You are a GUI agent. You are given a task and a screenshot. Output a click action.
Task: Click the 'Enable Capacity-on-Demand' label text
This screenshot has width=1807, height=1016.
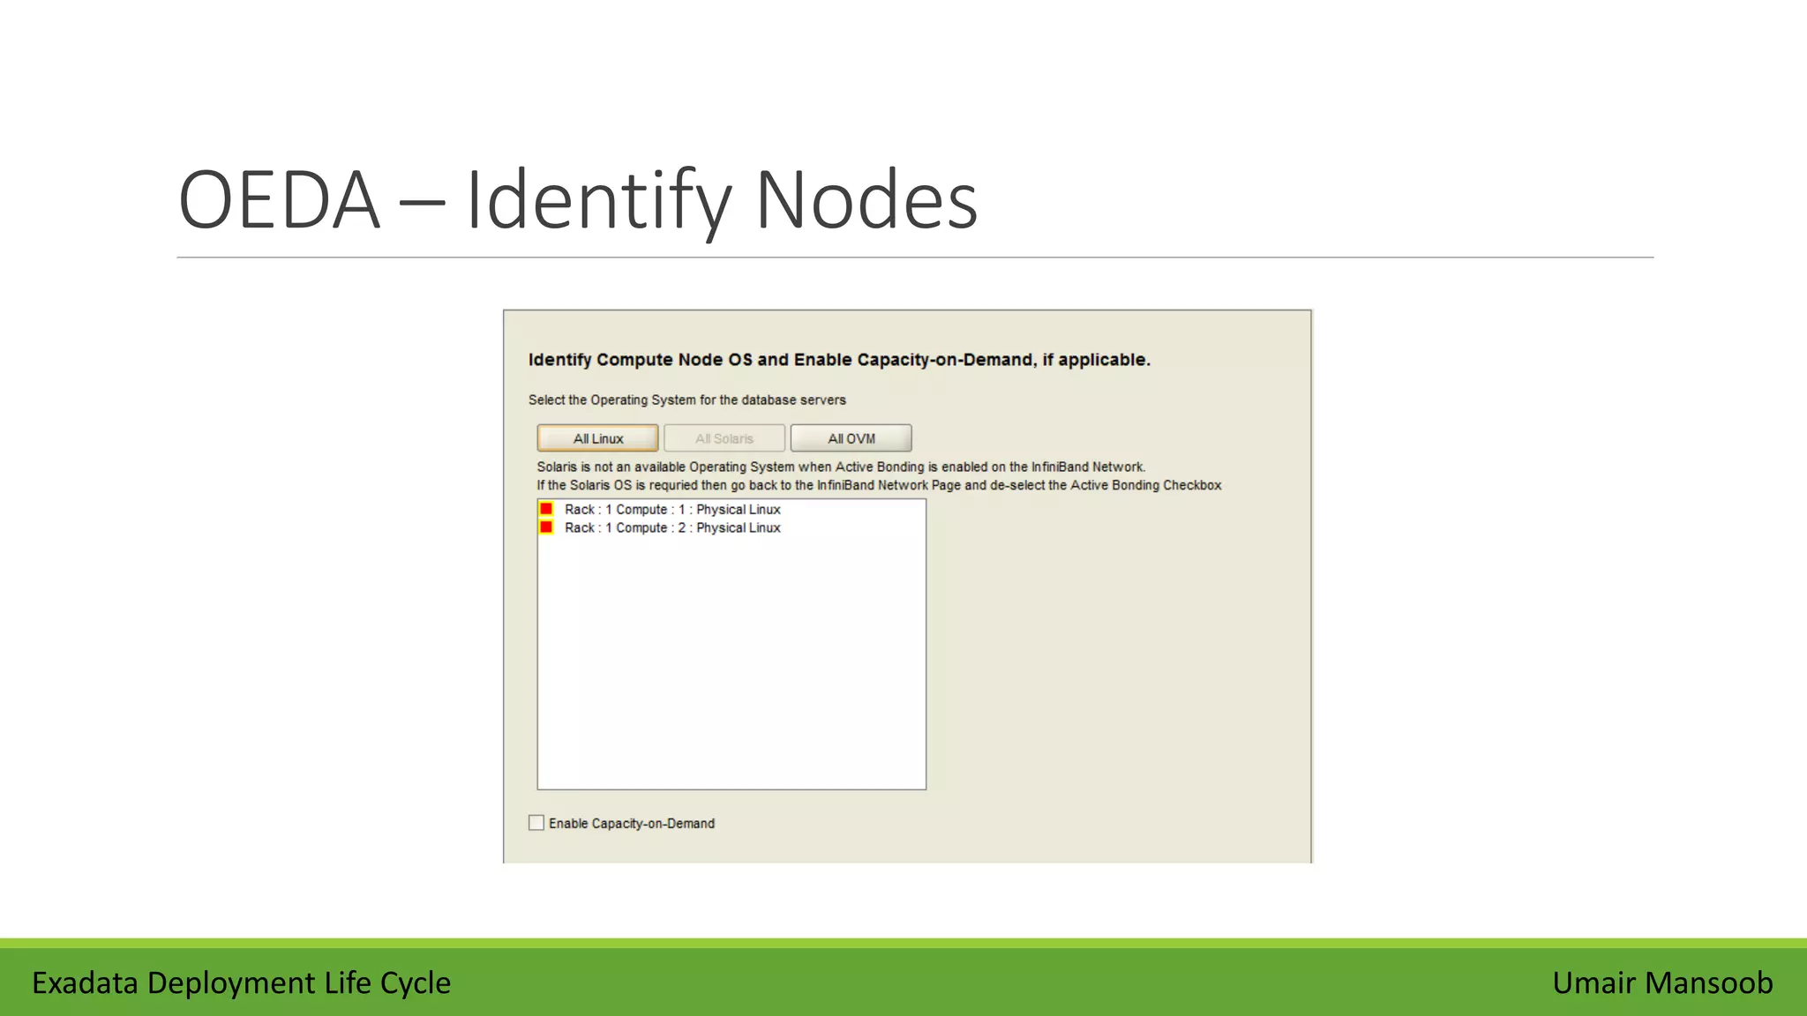tap(632, 823)
